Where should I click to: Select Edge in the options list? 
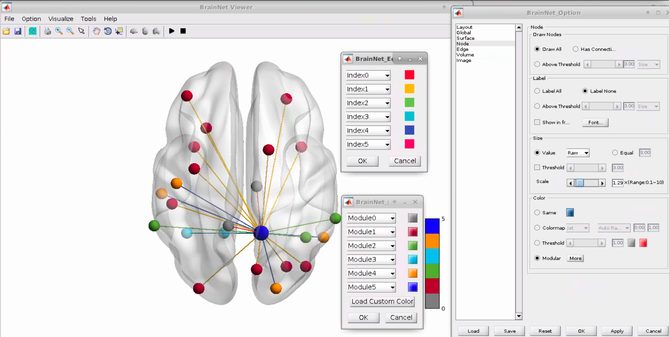(x=462, y=49)
